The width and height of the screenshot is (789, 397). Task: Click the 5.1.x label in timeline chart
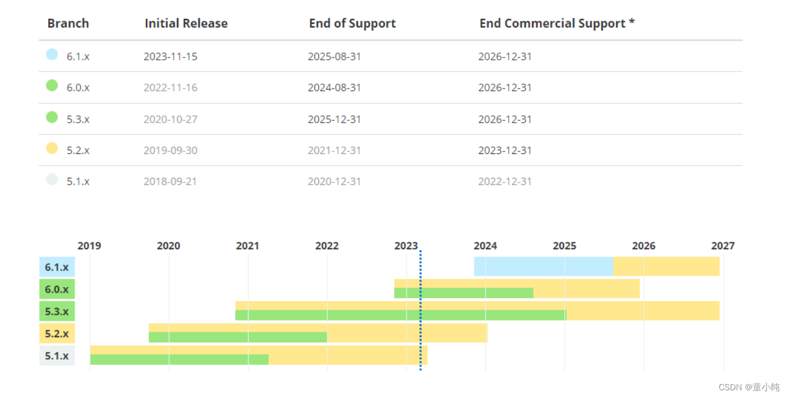coord(57,355)
